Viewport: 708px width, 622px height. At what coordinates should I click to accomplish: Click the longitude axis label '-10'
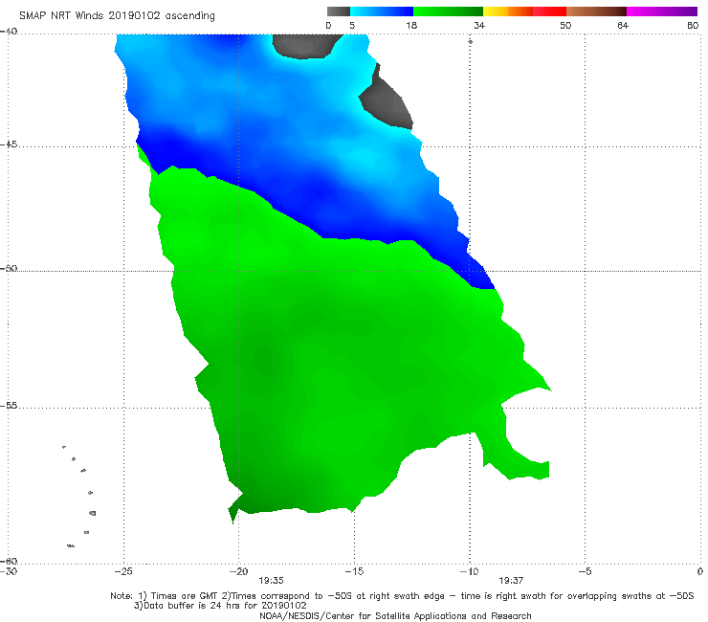(469, 571)
